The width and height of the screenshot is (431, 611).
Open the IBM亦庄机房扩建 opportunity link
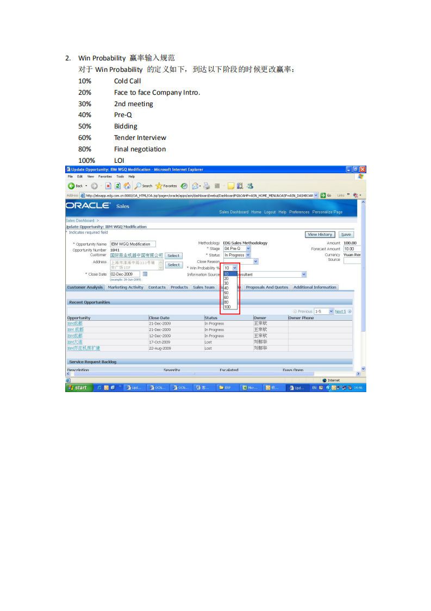(x=84, y=349)
